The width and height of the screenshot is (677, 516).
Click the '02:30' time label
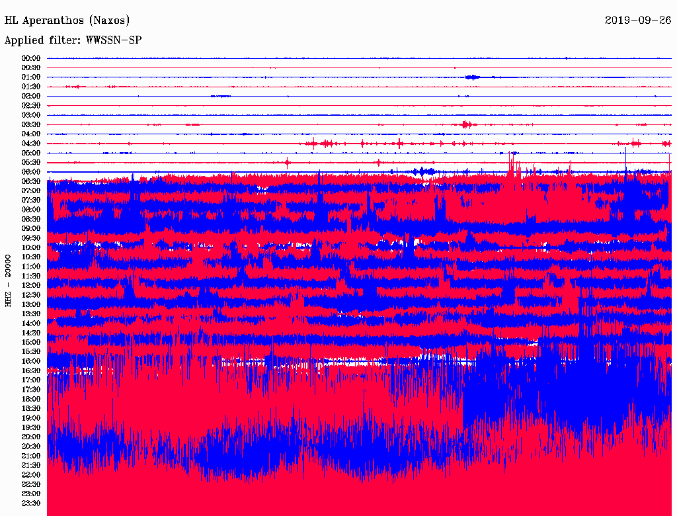(x=31, y=106)
